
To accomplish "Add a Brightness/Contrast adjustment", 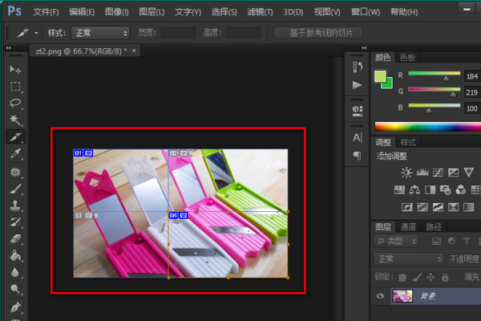I will [x=406, y=173].
